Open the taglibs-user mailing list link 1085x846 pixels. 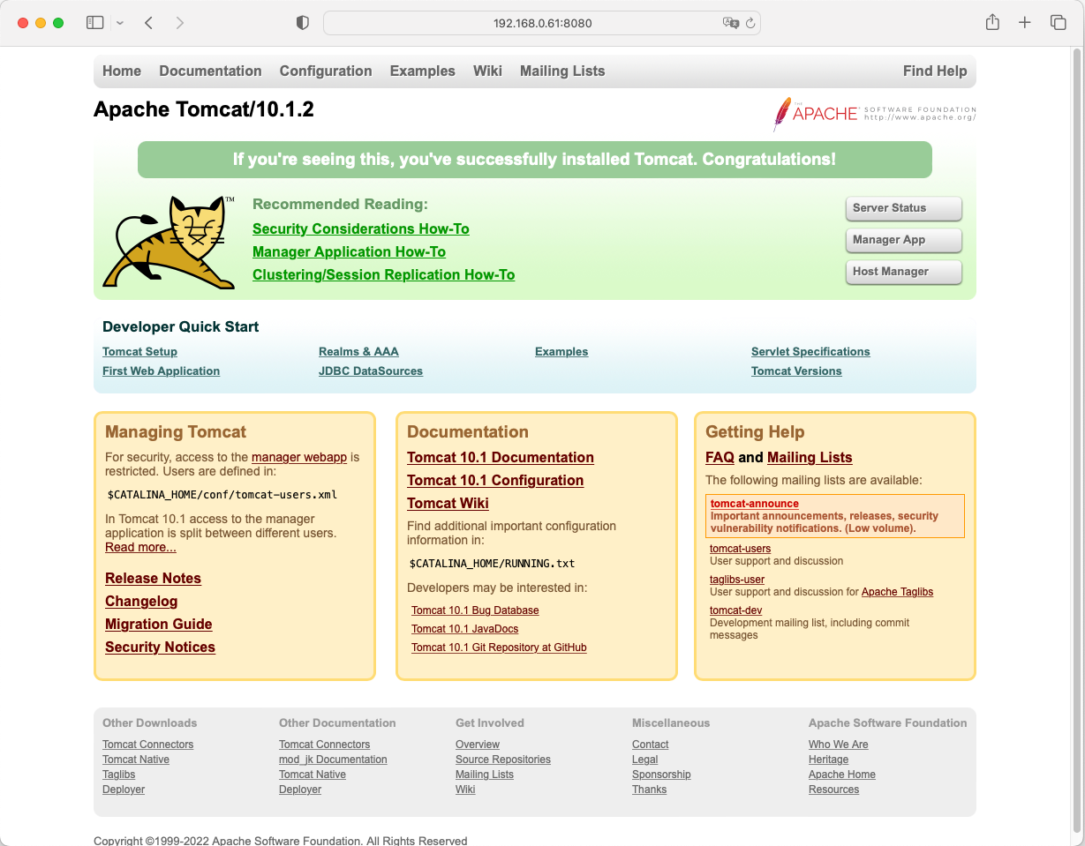pyautogui.click(x=737, y=580)
